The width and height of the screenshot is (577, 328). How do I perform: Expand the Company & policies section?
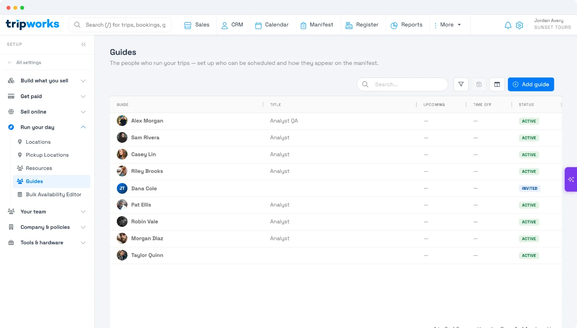[x=47, y=227]
